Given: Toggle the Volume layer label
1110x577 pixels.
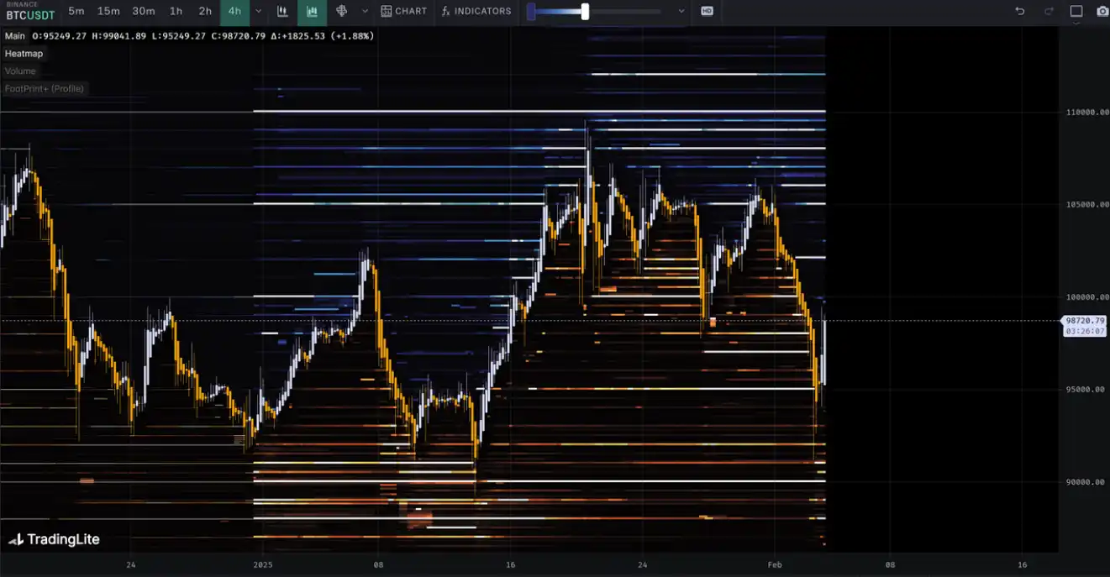Looking at the screenshot, I should point(20,71).
